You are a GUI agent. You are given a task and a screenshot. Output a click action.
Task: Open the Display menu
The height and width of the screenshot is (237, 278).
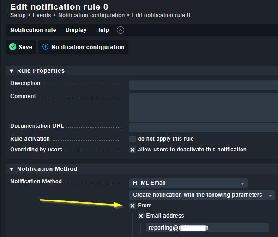76,30
